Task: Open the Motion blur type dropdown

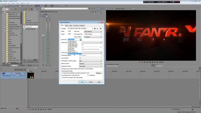Action: tap(90, 64)
